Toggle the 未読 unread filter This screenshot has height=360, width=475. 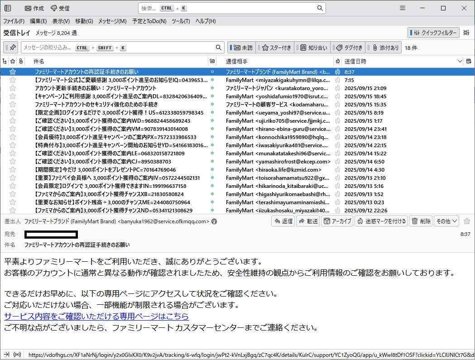pos(242,48)
